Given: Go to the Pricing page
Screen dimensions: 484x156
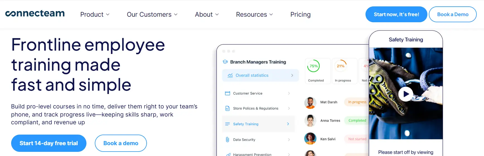Looking at the screenshot, I should 300,14.
